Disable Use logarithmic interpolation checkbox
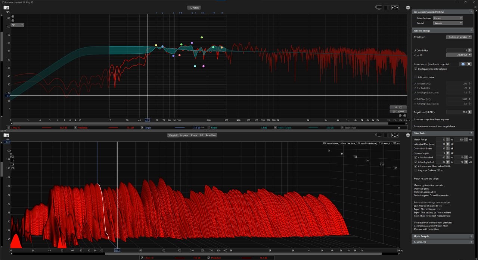Image resolution: width=478 pixels, height=260 pixels. click(x=416, y=69)
